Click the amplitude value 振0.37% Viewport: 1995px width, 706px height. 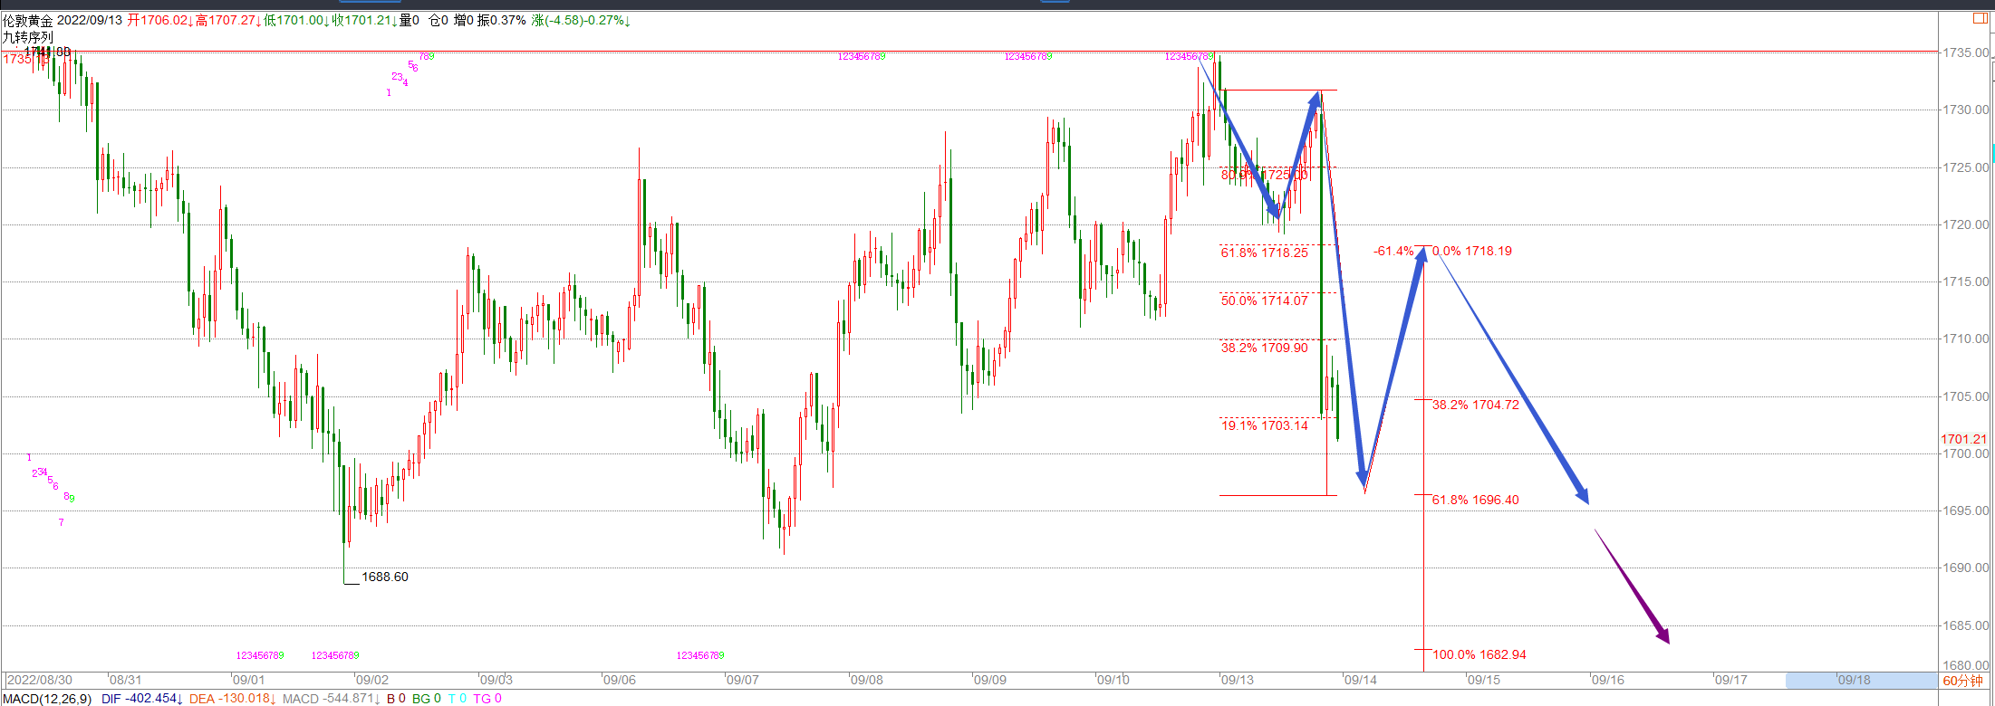coord(502,20)
